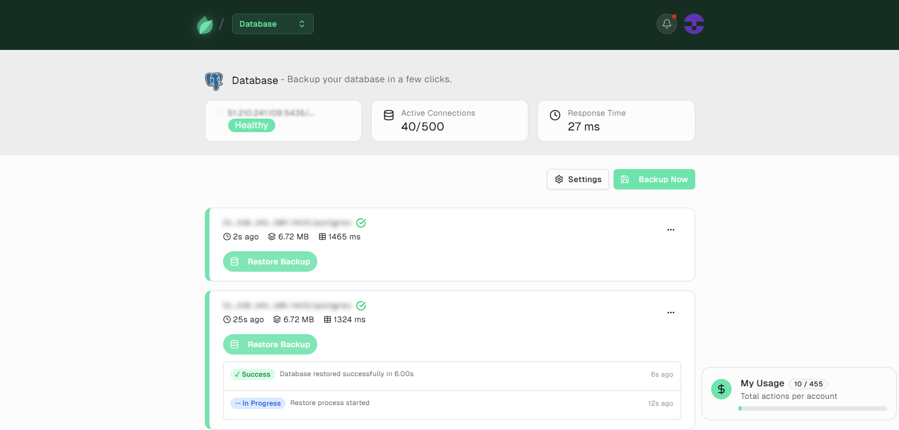Viewport: 899px width, 430px height.
Task: Click the save icon in Backup Now
Action: click(x=625, y=179)
